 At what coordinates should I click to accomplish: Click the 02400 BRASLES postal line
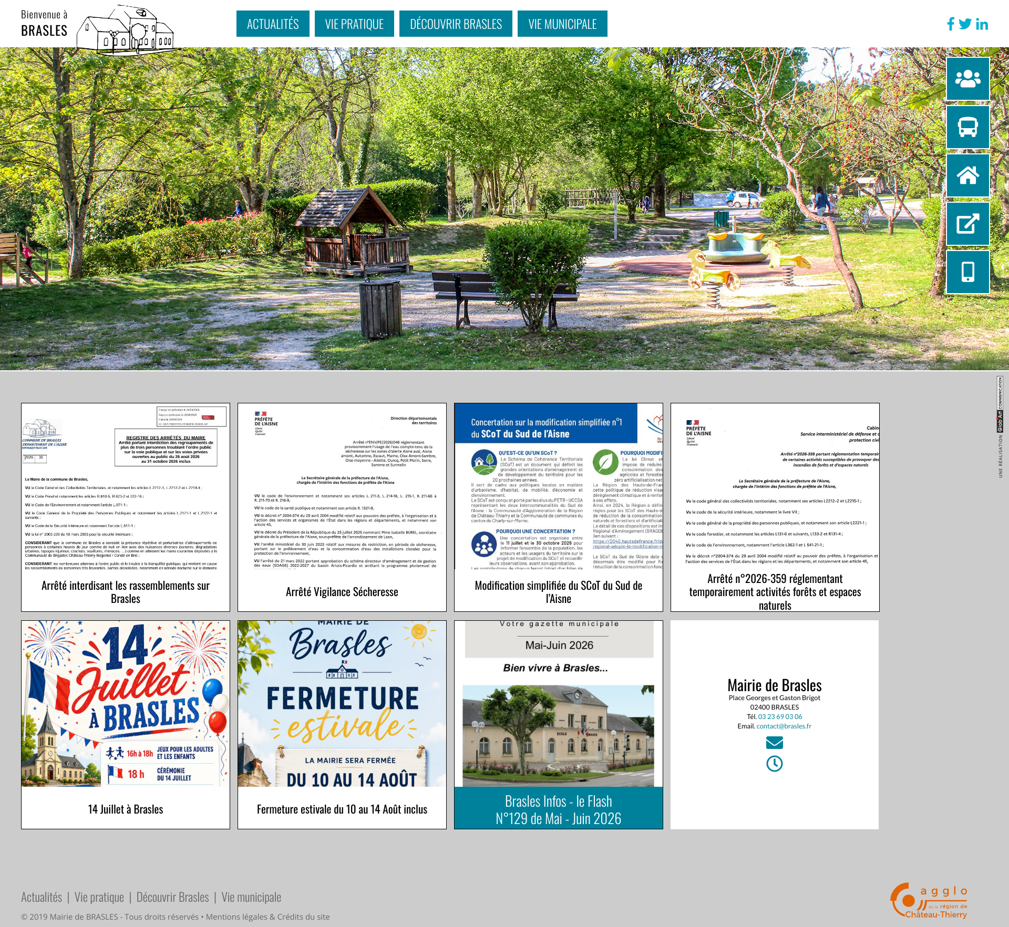click(775, 707)
